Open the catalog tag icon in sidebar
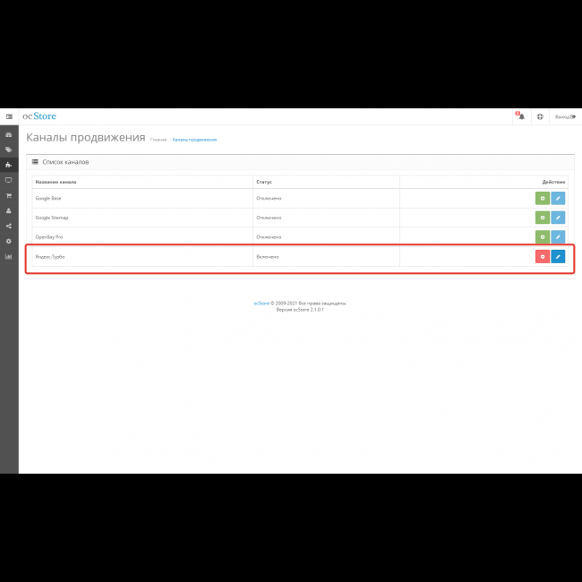Screen dimensions: 582x582 coord(9,150)
